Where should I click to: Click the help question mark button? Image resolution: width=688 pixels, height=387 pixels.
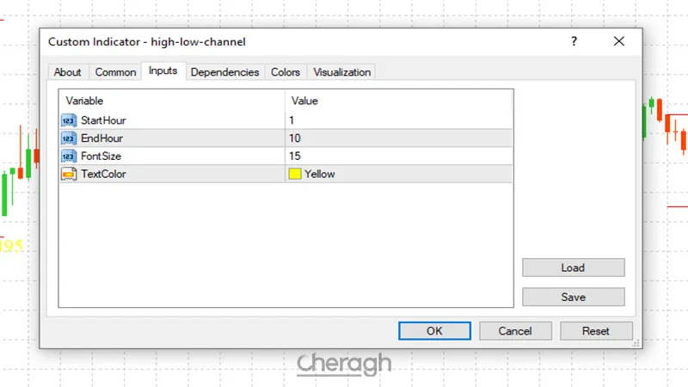(x=574, y=41)
